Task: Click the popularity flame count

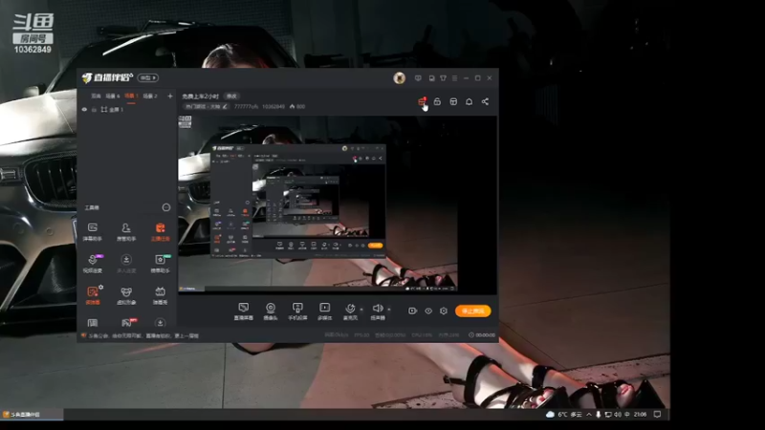Action: tap(297, 106)
